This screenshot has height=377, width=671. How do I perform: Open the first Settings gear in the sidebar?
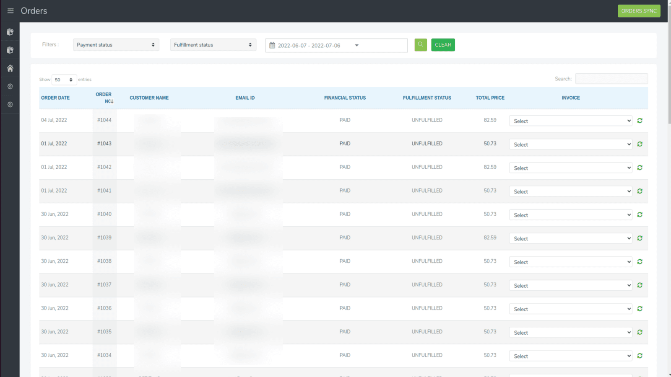tap(10, 86)
